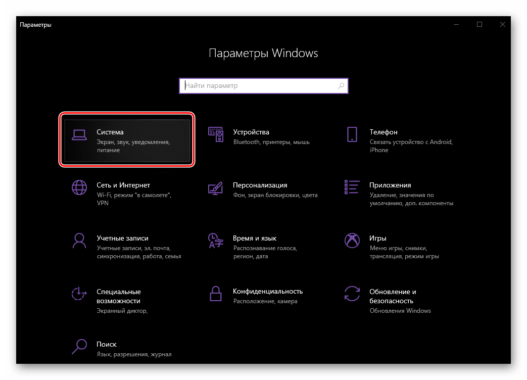Screen dimensions: 527x380
Task: Focus the Найти параметр search field
Action: (x=264, y=86)
